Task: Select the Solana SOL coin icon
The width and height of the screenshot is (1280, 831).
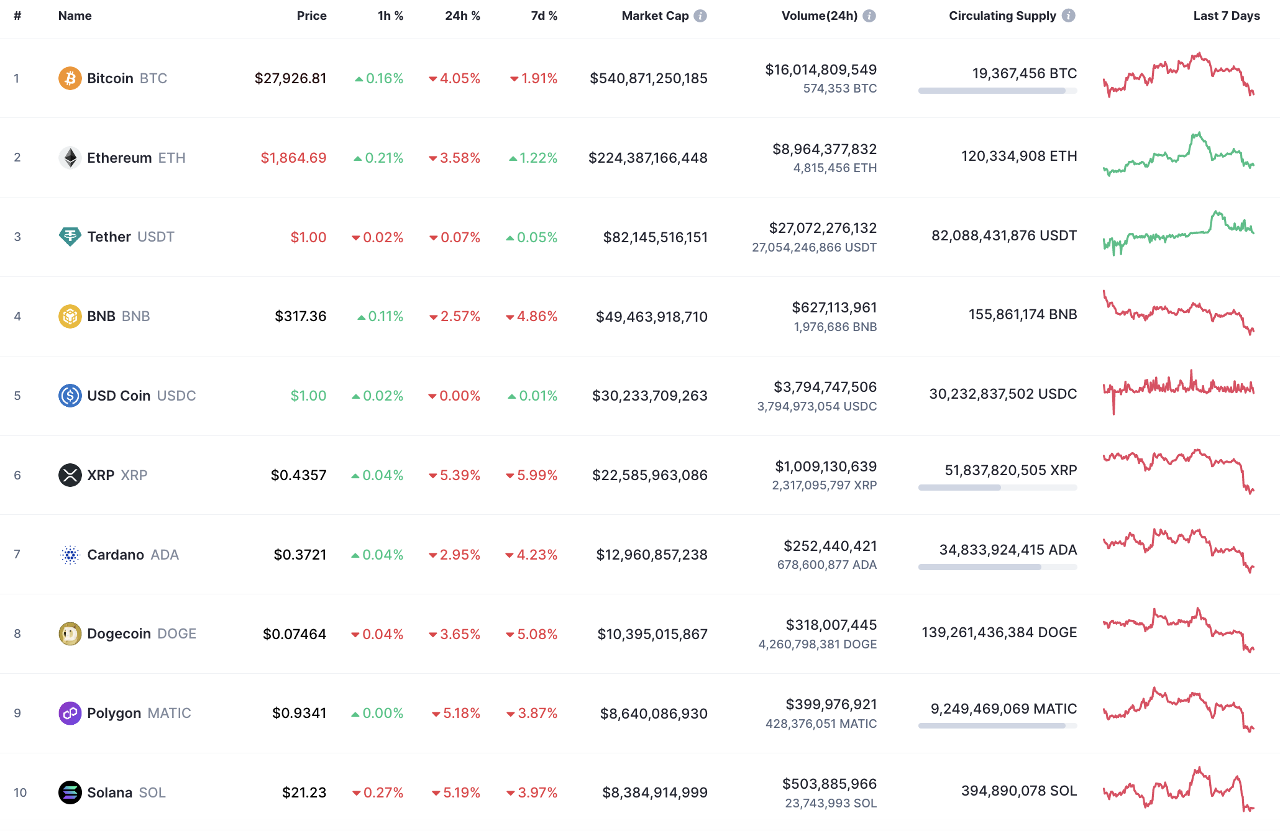Action: 70,792
